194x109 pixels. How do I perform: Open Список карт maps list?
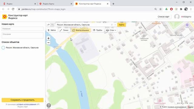tap(163, 17)
